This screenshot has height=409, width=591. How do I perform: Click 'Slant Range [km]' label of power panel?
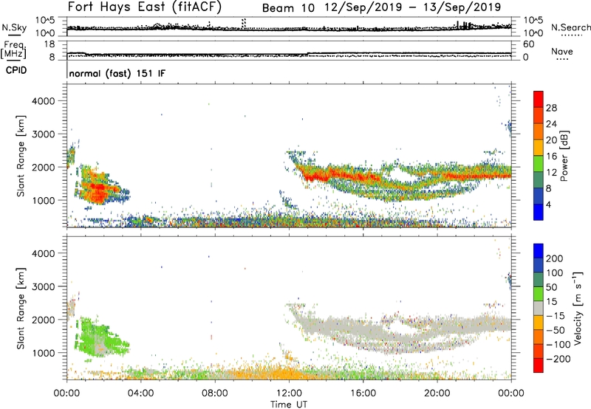(21, 156)
